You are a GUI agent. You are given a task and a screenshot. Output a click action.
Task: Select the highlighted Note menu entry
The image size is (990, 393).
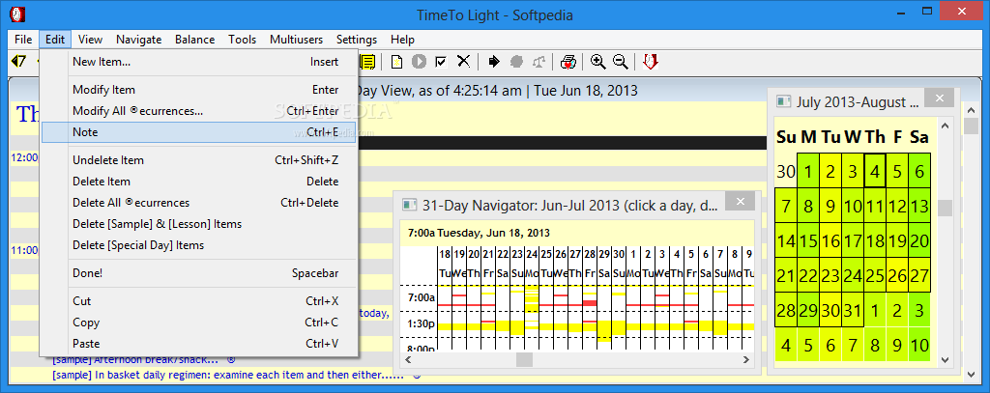click(x=199, y=132)
